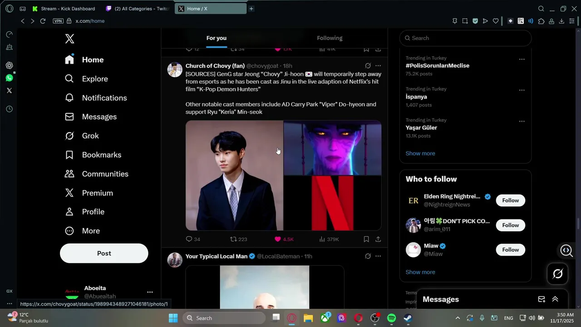
Task: Open ChatGPT in Opera sidebar
Action: point(9,65)
